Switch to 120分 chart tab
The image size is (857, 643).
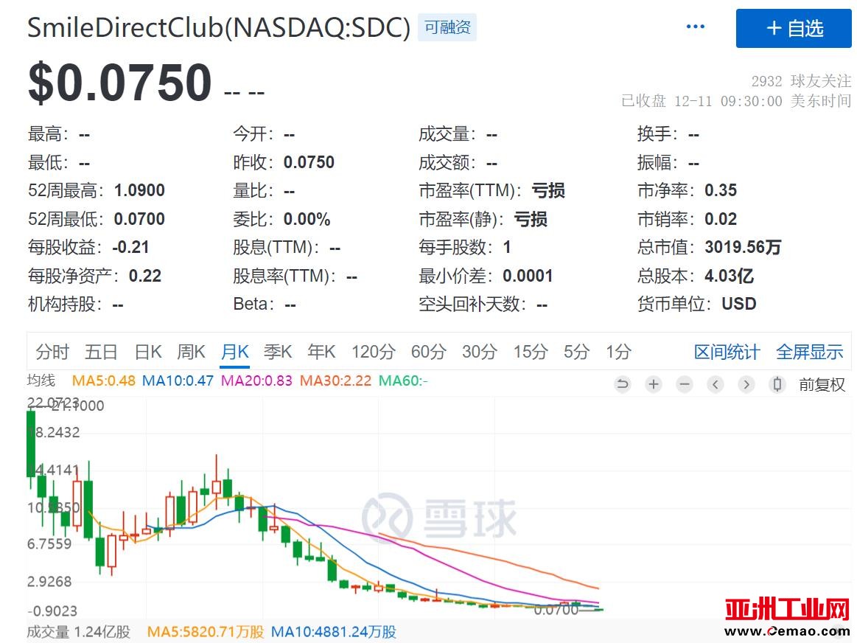[374, 352]
